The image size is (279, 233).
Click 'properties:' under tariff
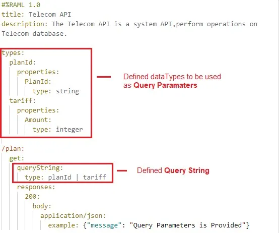click(38, 110)
